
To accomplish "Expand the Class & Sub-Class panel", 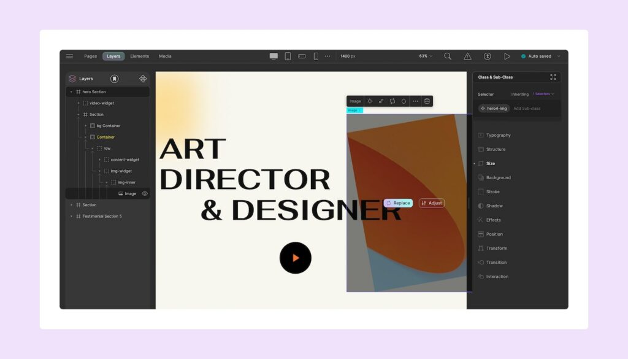I will click(553, 77).
